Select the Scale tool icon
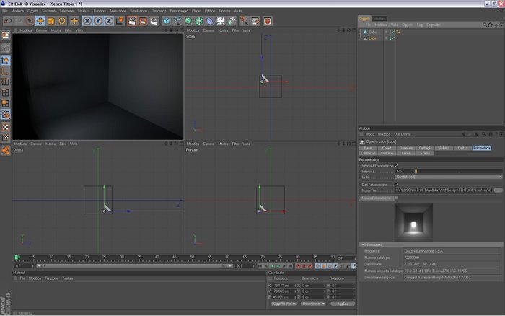This screenshot has height=316, width=505. tap(51, 21)
